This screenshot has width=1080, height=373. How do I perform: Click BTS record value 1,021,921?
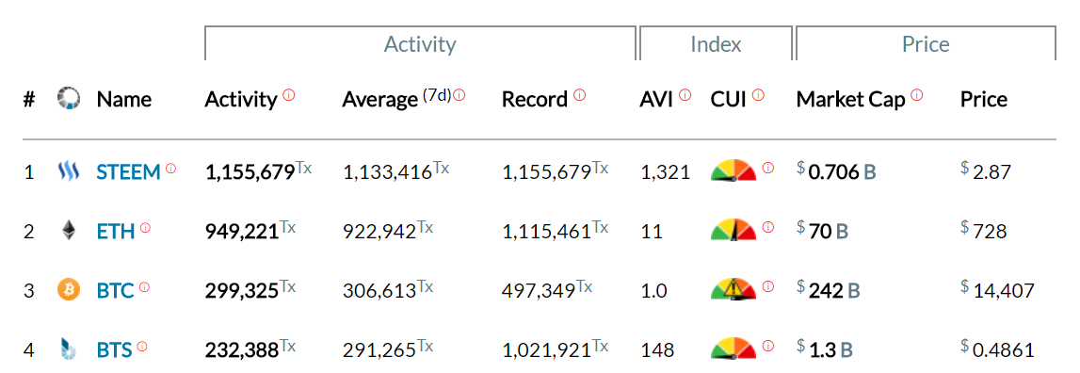click(x=546, y=350)
